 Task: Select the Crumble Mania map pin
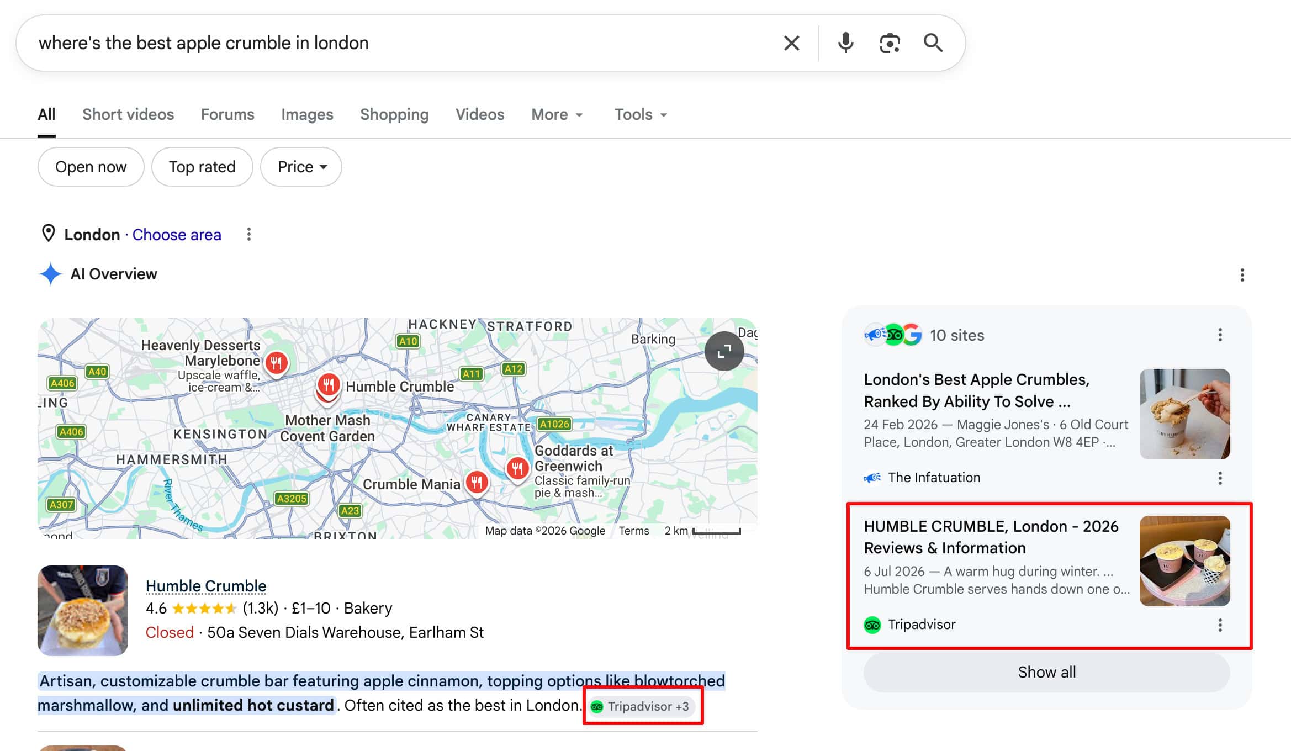477,483
